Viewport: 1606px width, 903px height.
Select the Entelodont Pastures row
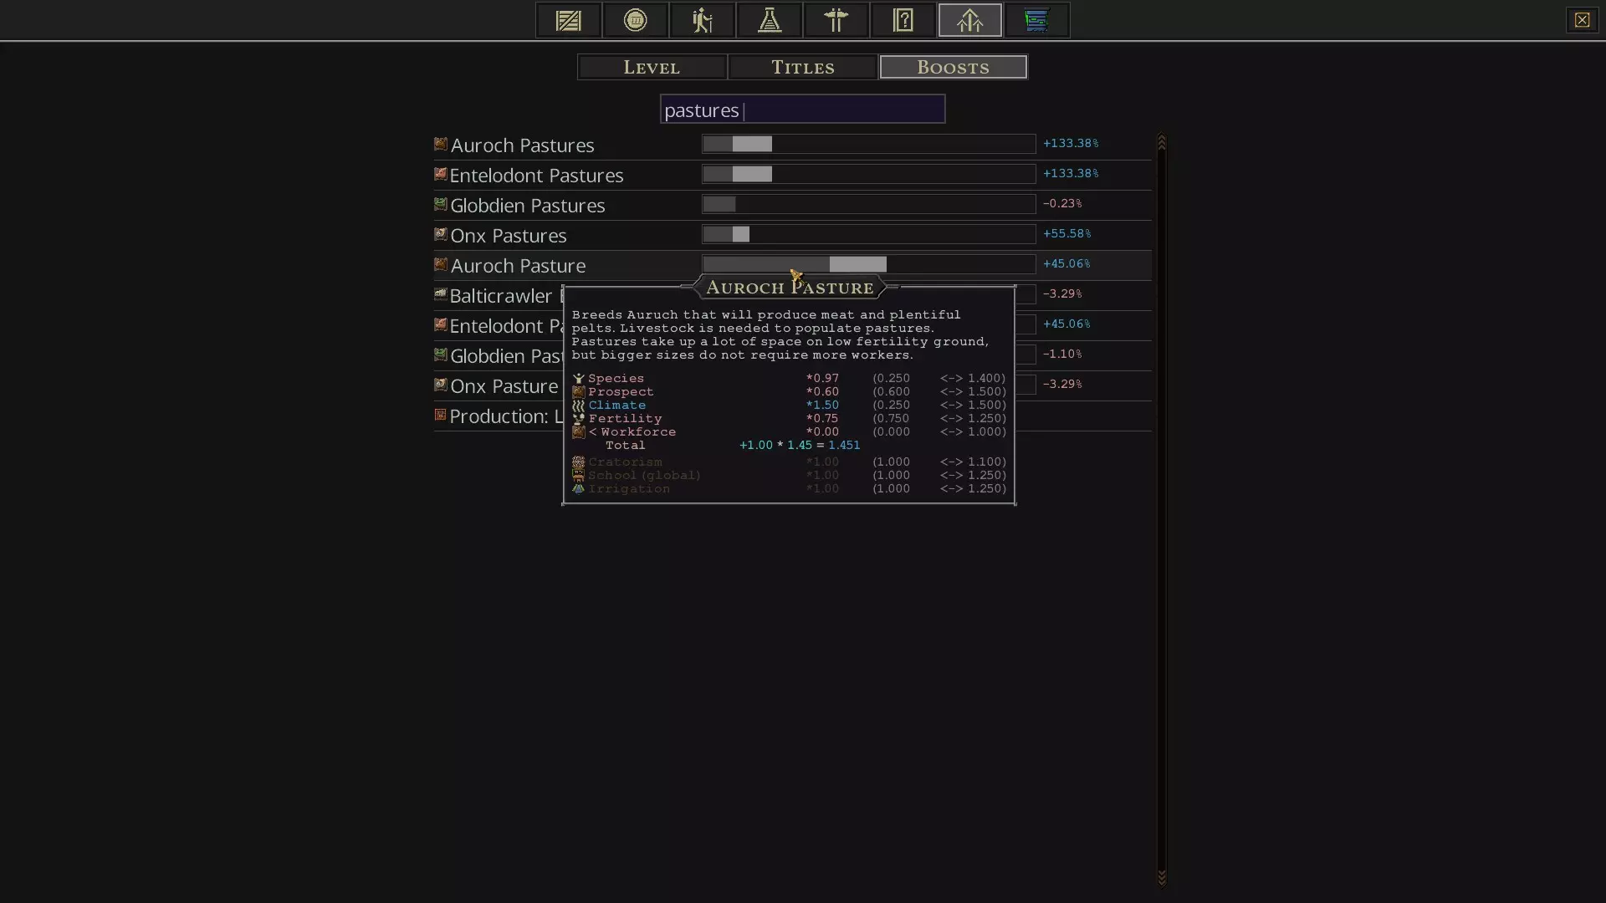tap(536, 176)
